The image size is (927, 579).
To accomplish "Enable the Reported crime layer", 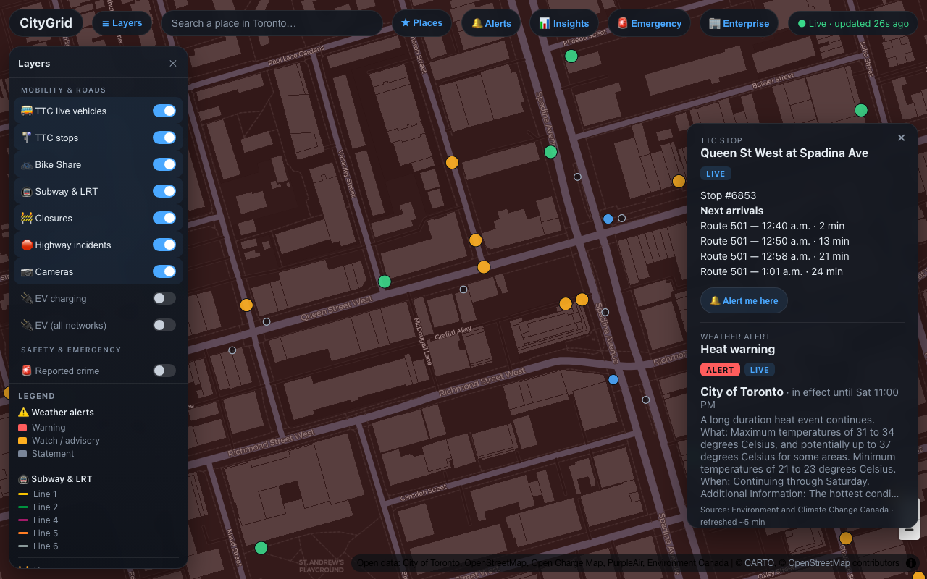I will (x=164, y=371).
